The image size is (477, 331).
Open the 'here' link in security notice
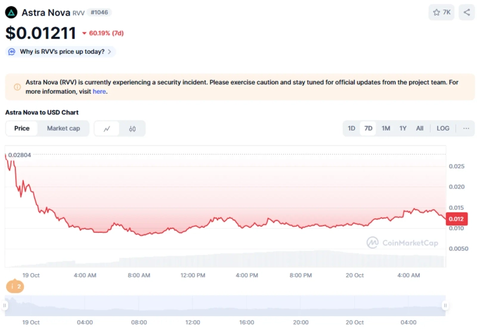[99, 92]
